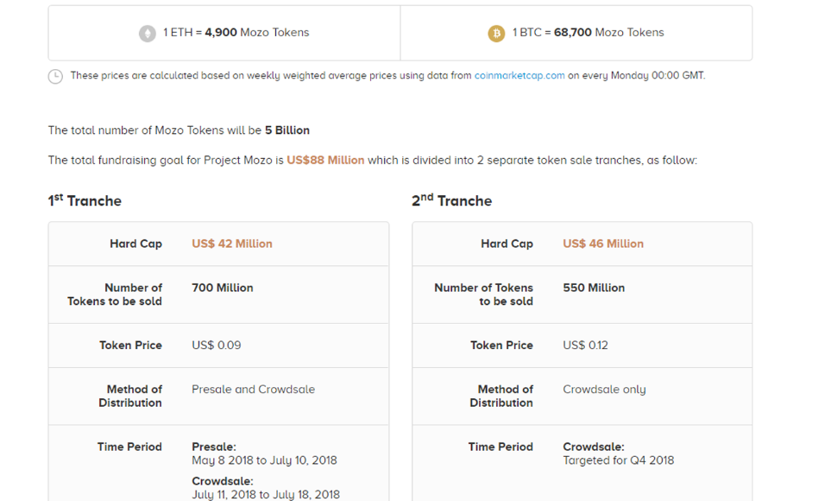Select the 550 Million tokens value
The image size is (831, 501).
tap(594, 288)
